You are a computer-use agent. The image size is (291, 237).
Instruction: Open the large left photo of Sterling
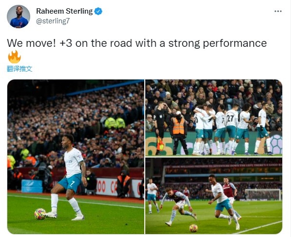(76, 157)
